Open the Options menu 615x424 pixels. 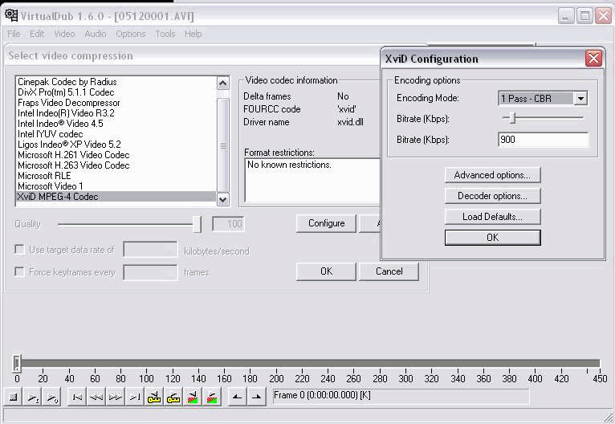pyautogui.click(x=131, y=34)
